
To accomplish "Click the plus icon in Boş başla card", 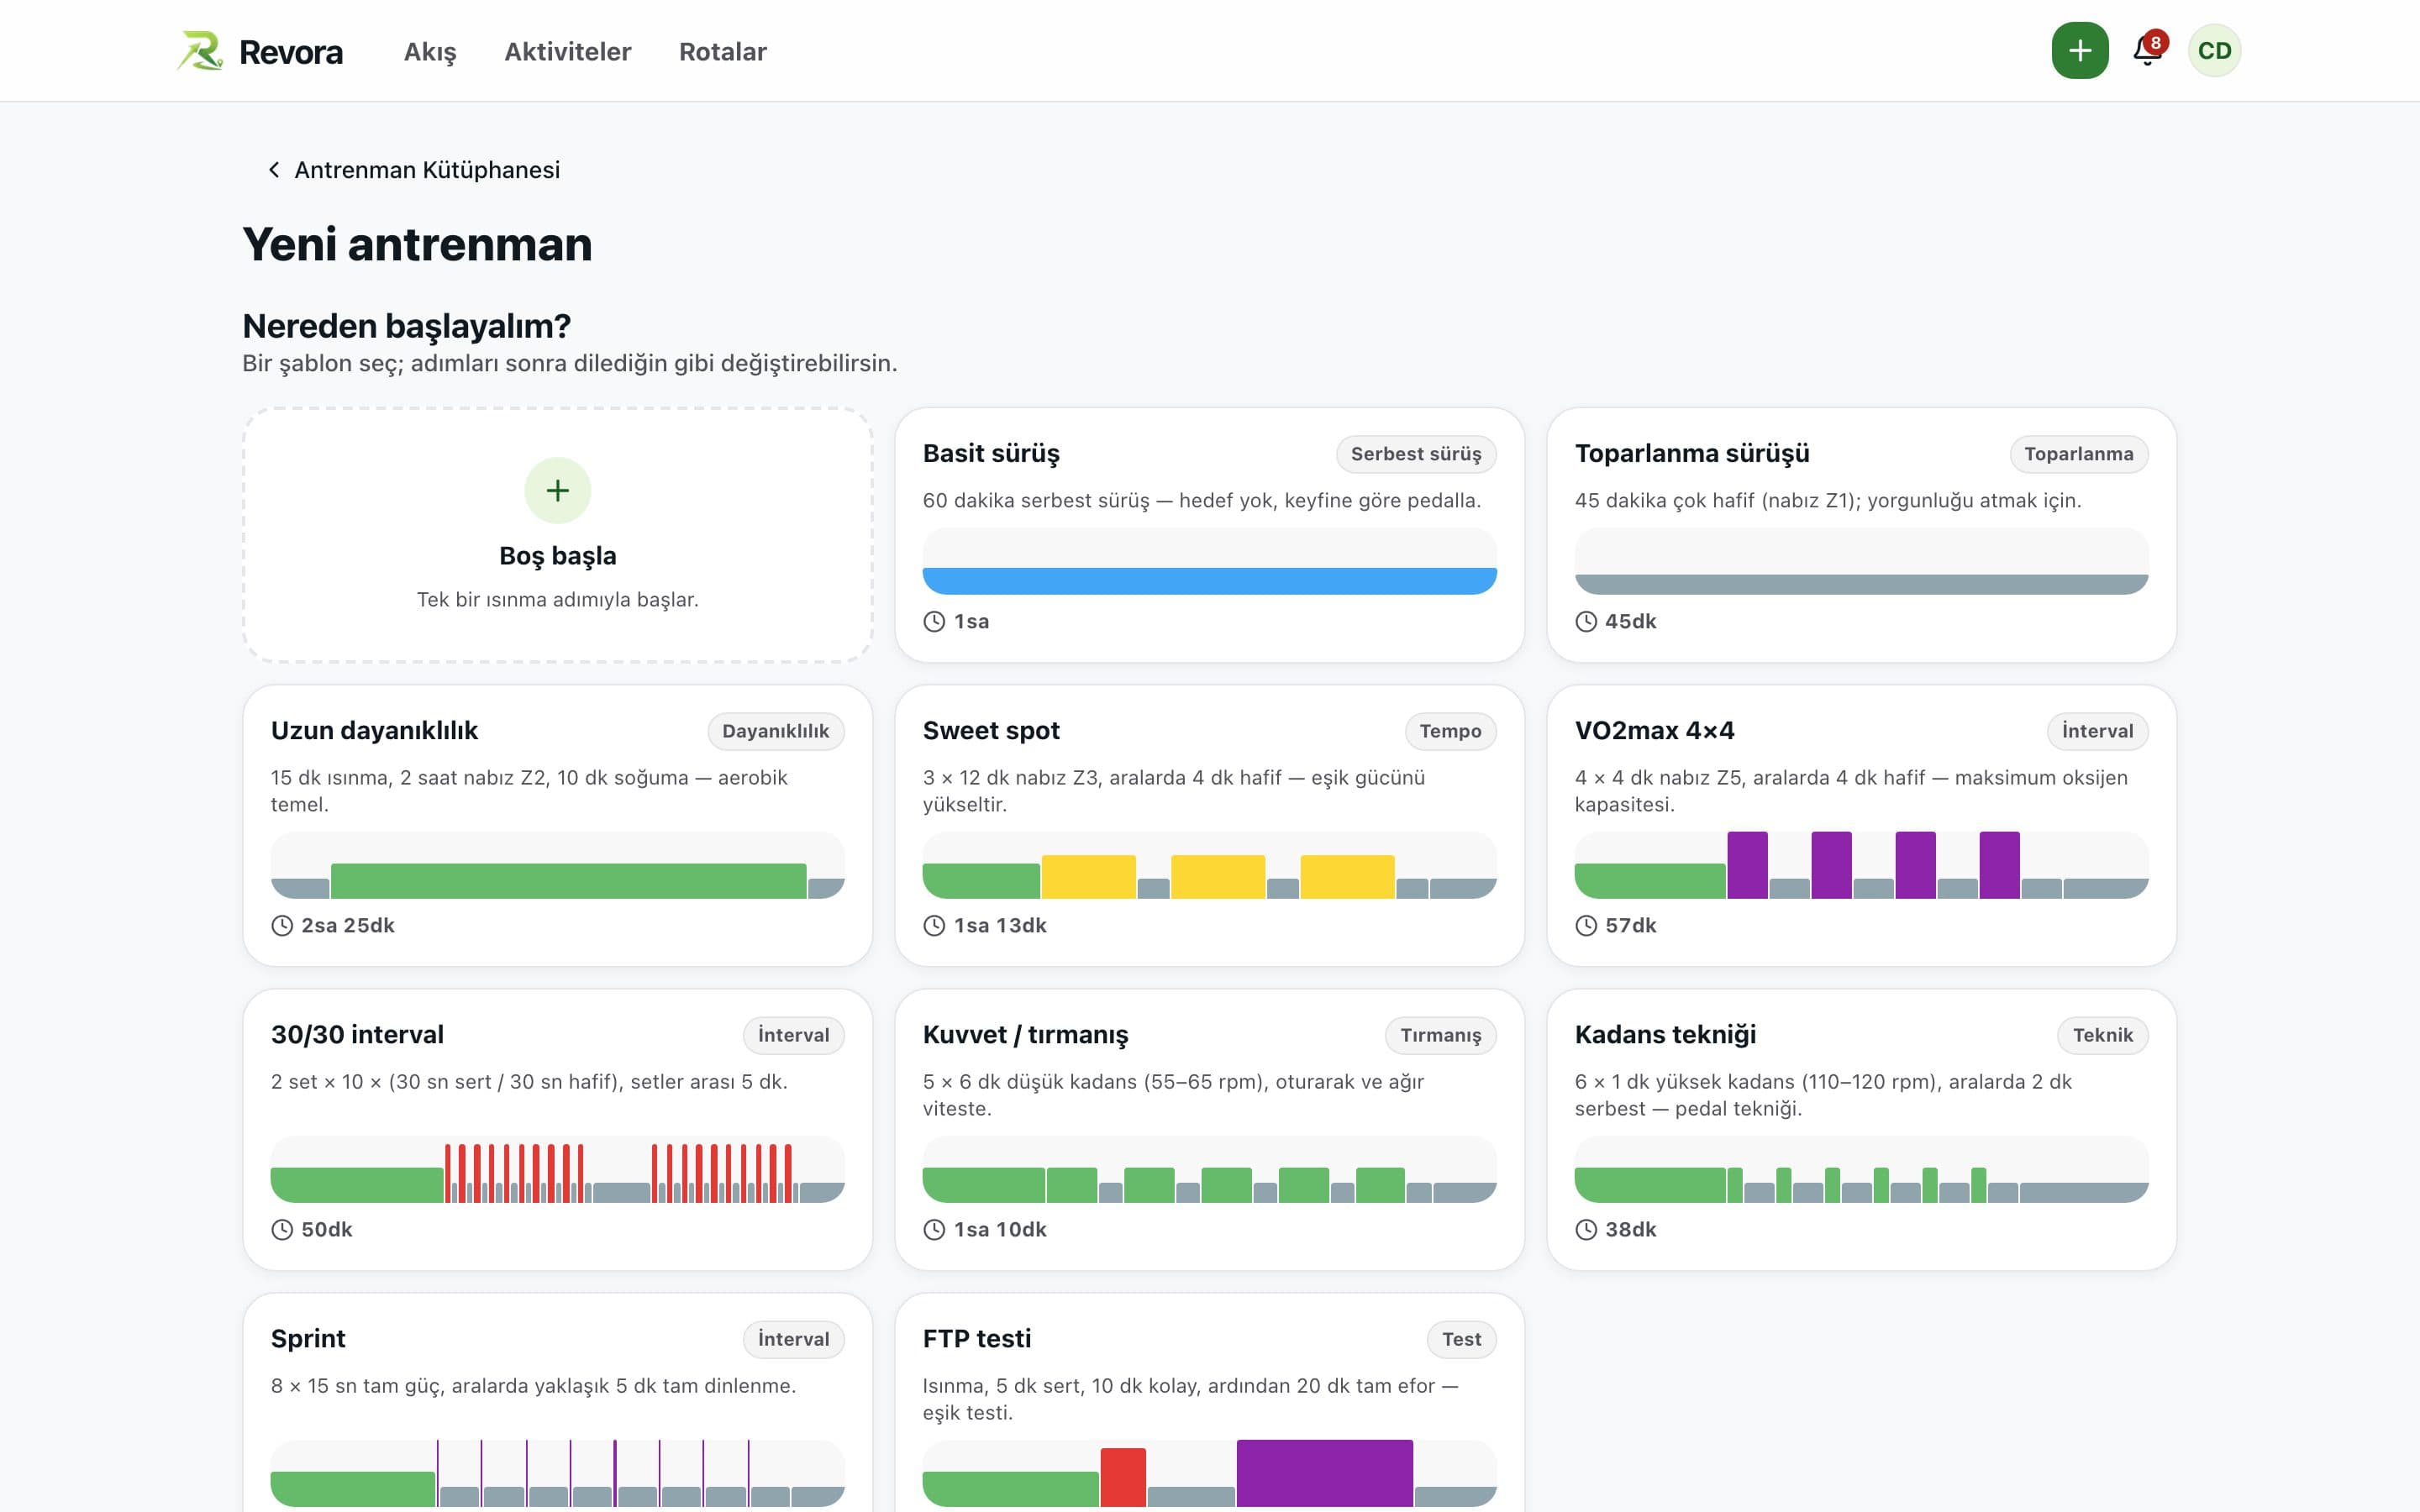I will coord(558,490).
